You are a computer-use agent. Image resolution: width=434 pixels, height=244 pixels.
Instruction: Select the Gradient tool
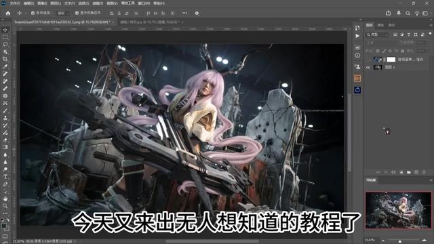click(5, 147)
